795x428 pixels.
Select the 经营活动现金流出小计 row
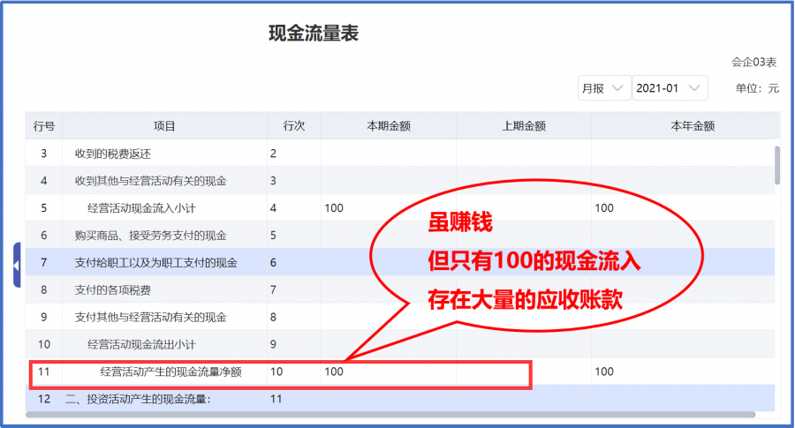click(x=143, y=345)
